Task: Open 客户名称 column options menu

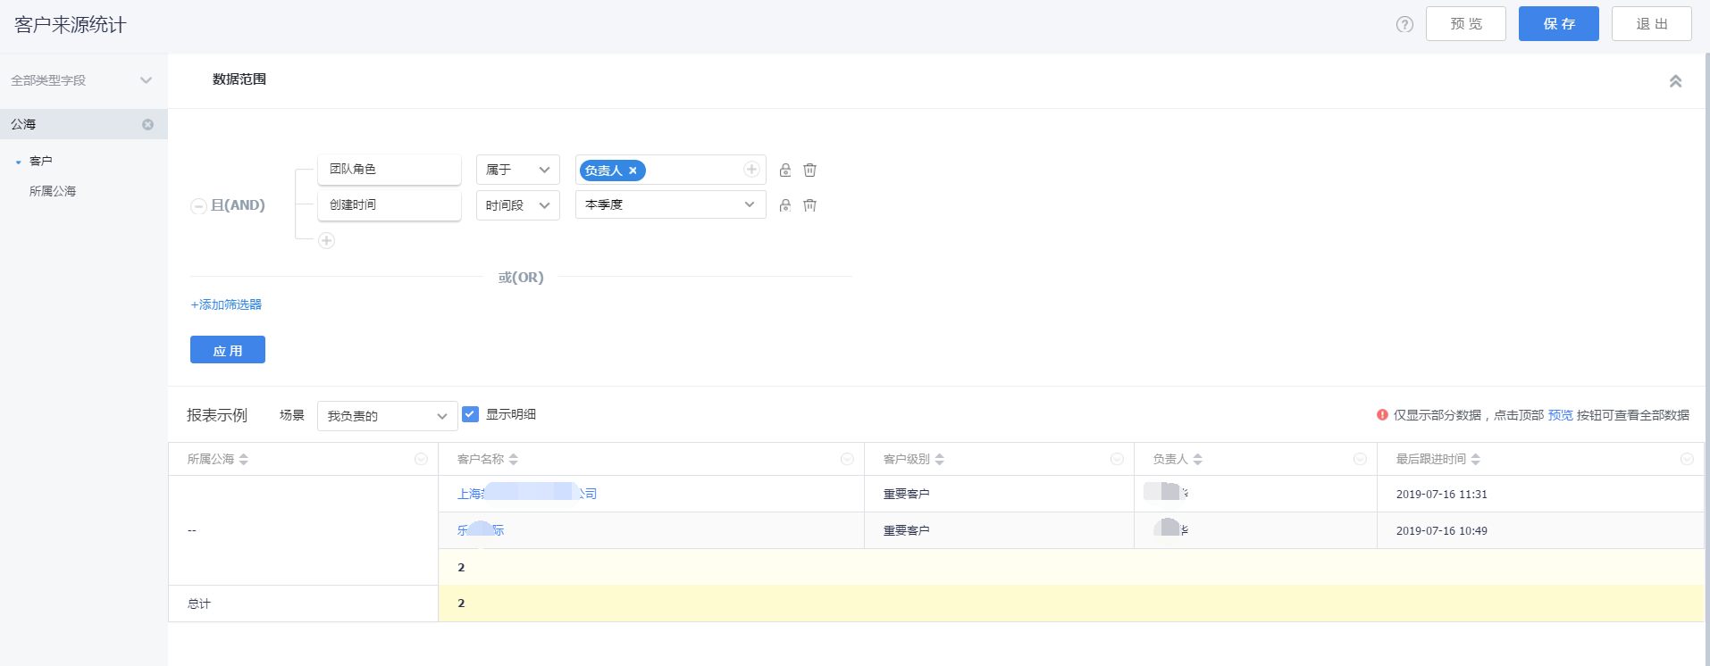Action: (x=847, y=459)
